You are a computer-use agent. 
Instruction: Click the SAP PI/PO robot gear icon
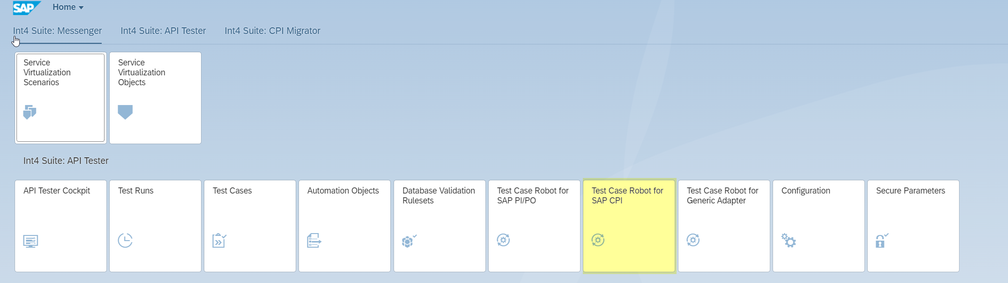[x=503, y=240]
